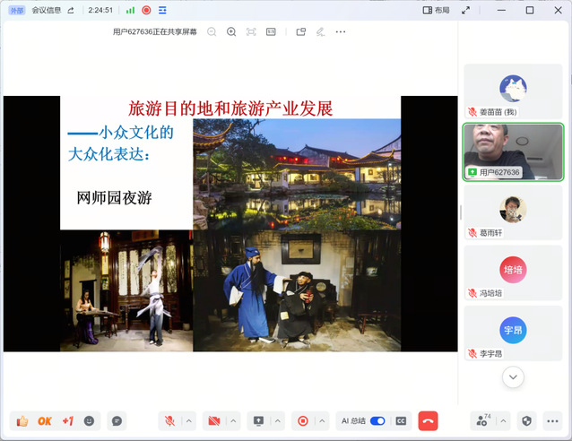572x441 pixels.
Task: Open the chat message panel
Action: click(117, 420)
